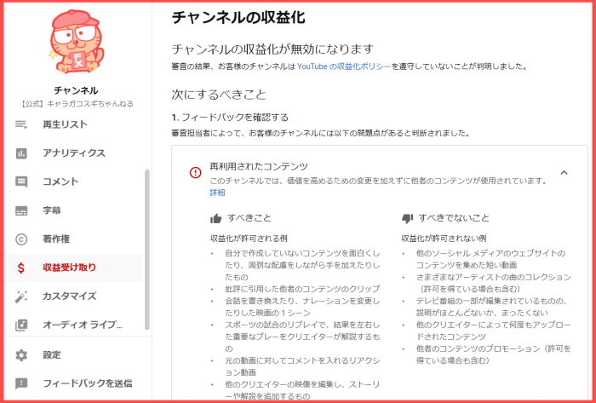
Task: Open the オーディオ ライブ... menu item
Action: click(x=73, y=325)
